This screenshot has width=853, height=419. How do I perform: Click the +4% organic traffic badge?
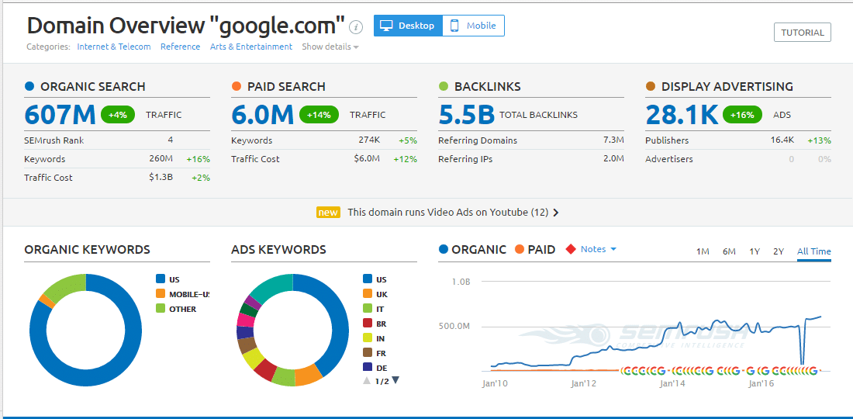[117, 115]
